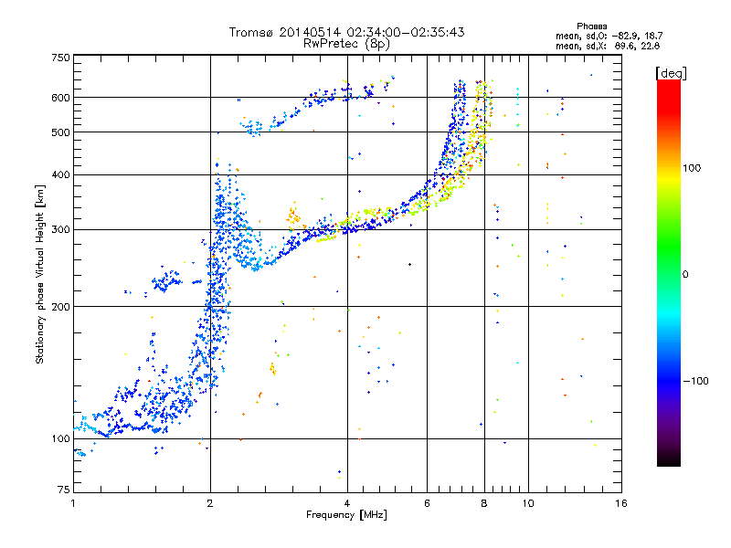Click the '750' y-axis tick label
731x548 pixels.
tap(61, 58)
